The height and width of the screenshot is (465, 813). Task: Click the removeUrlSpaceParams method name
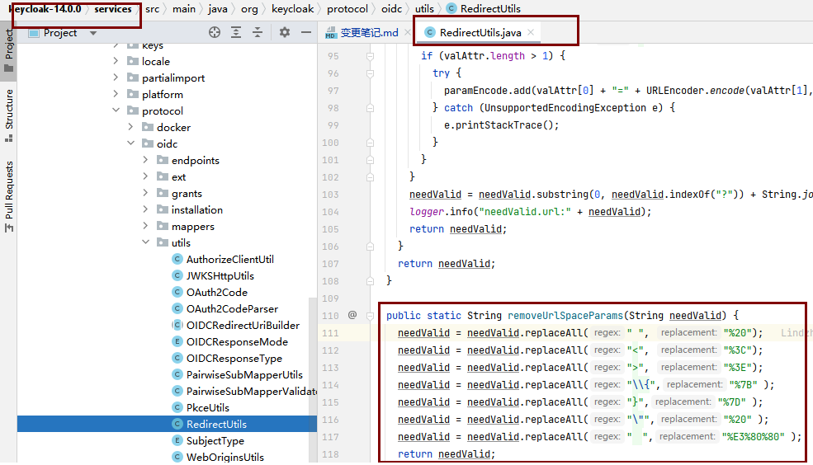(x=565, y=315)
